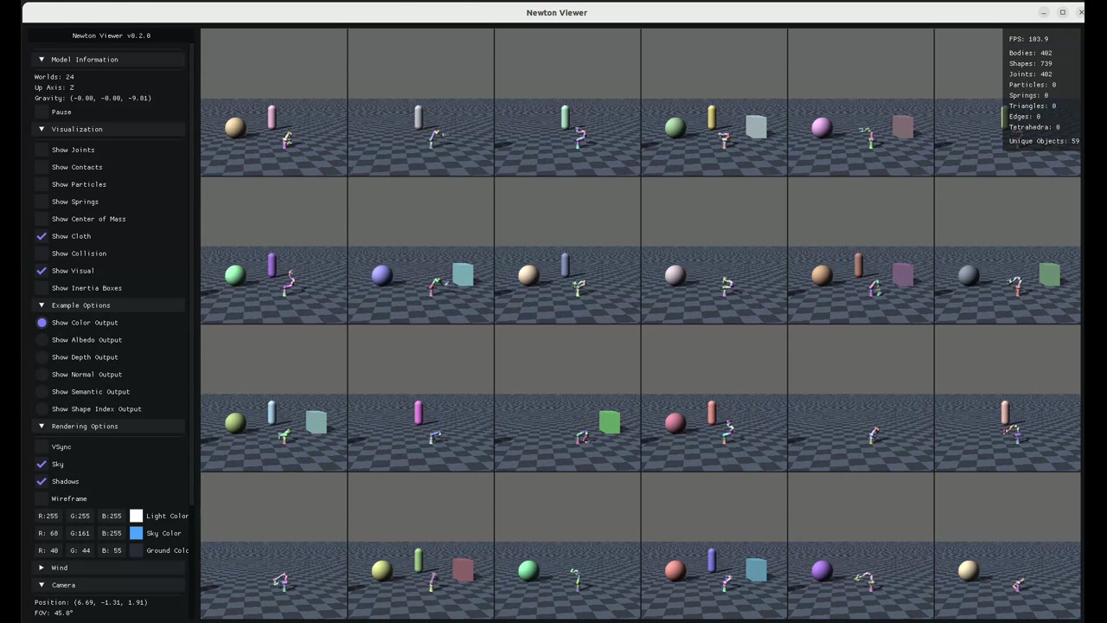Enable the VSync checkbox
Image resolution: width=1107 pixels, height=623 pixels.
click(x=42, y=447)
